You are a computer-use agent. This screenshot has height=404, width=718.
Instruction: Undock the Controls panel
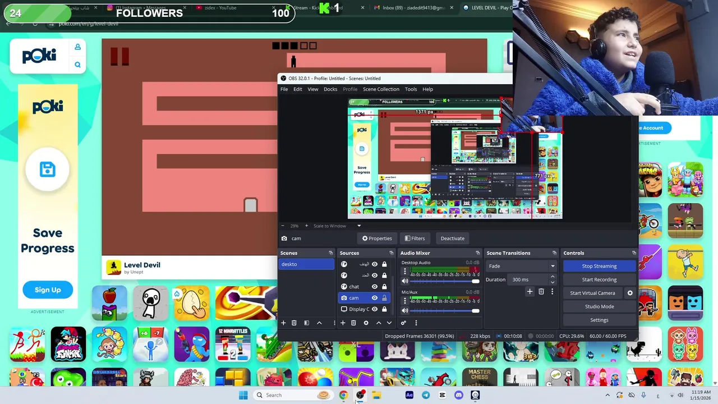pyautogui.click(x=634, y=253)
